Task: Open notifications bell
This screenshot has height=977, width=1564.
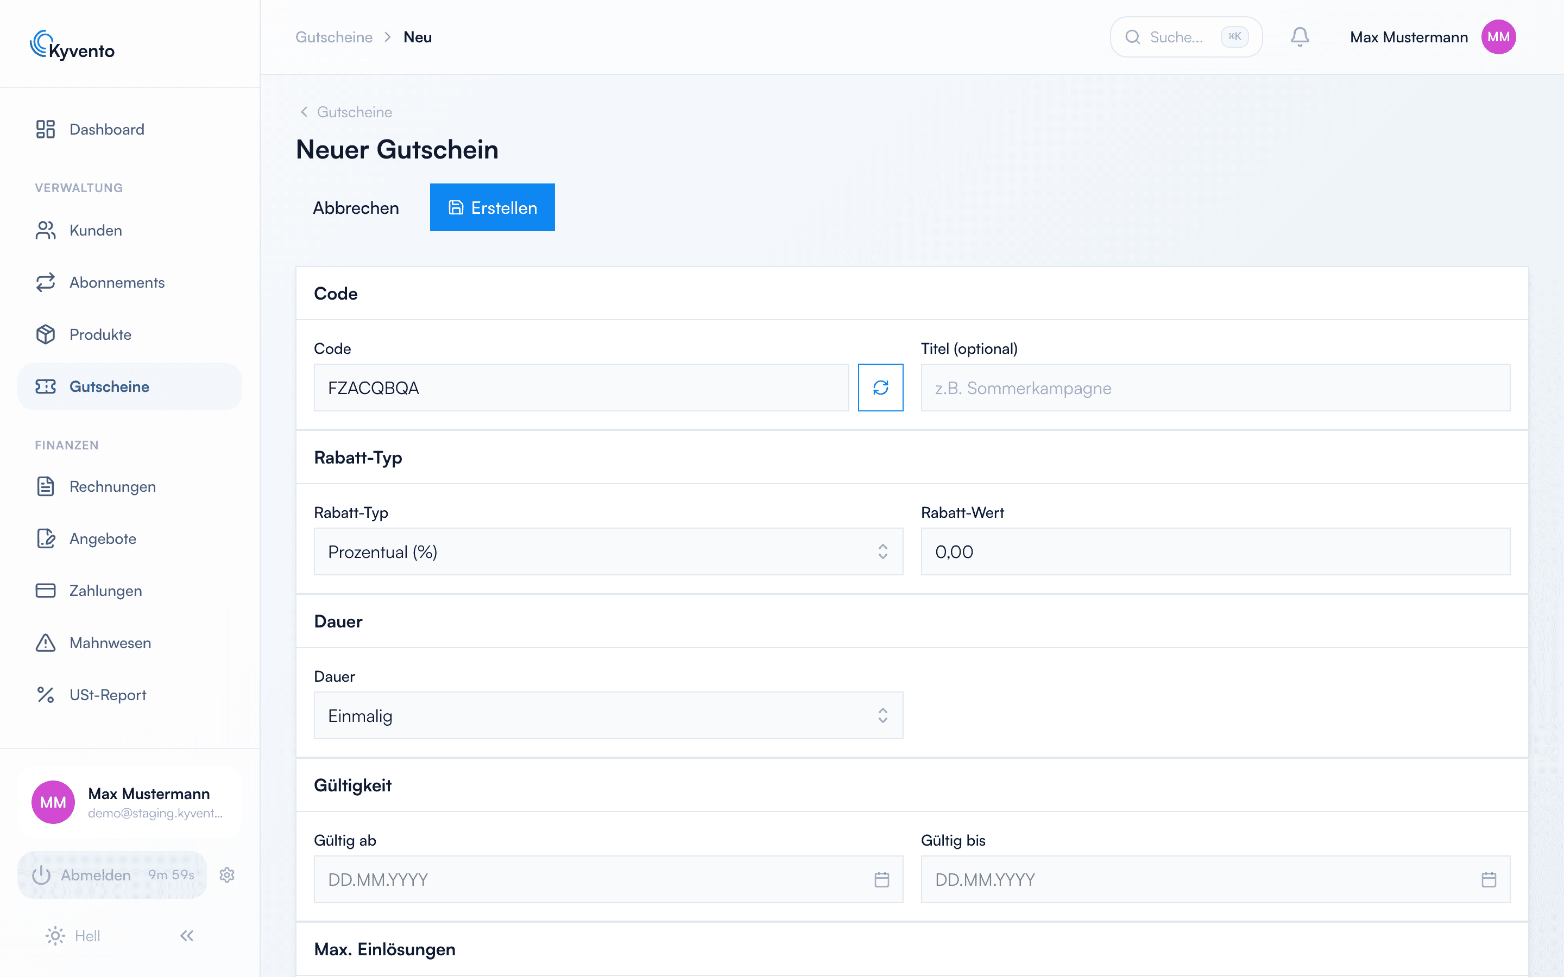Action: click(x=1300, y=37)
